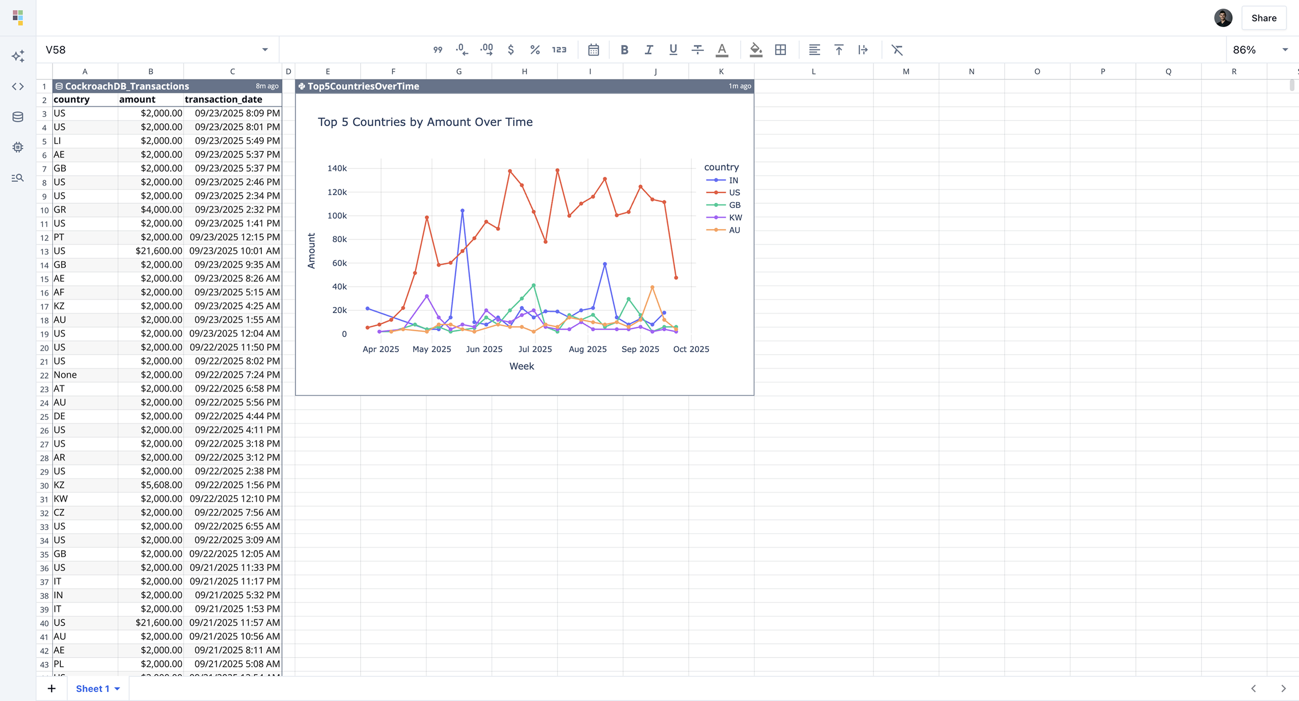Open the 86% zoom level dropdown
This screenshot has width=1299, height=701.
click(1285, 50)
